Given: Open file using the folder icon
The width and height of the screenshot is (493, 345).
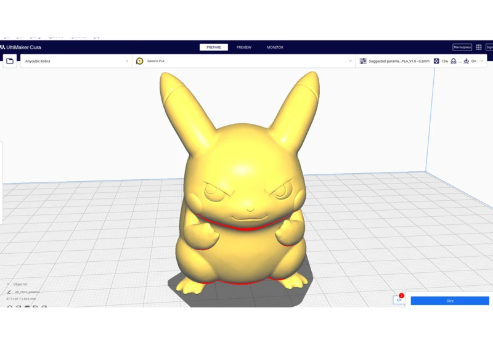Looking at the screenshot, I should click(10, 61).
